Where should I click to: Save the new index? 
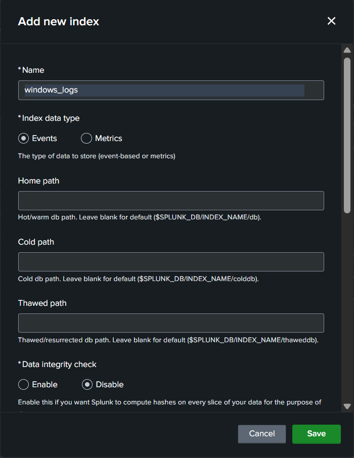(316, 434)
